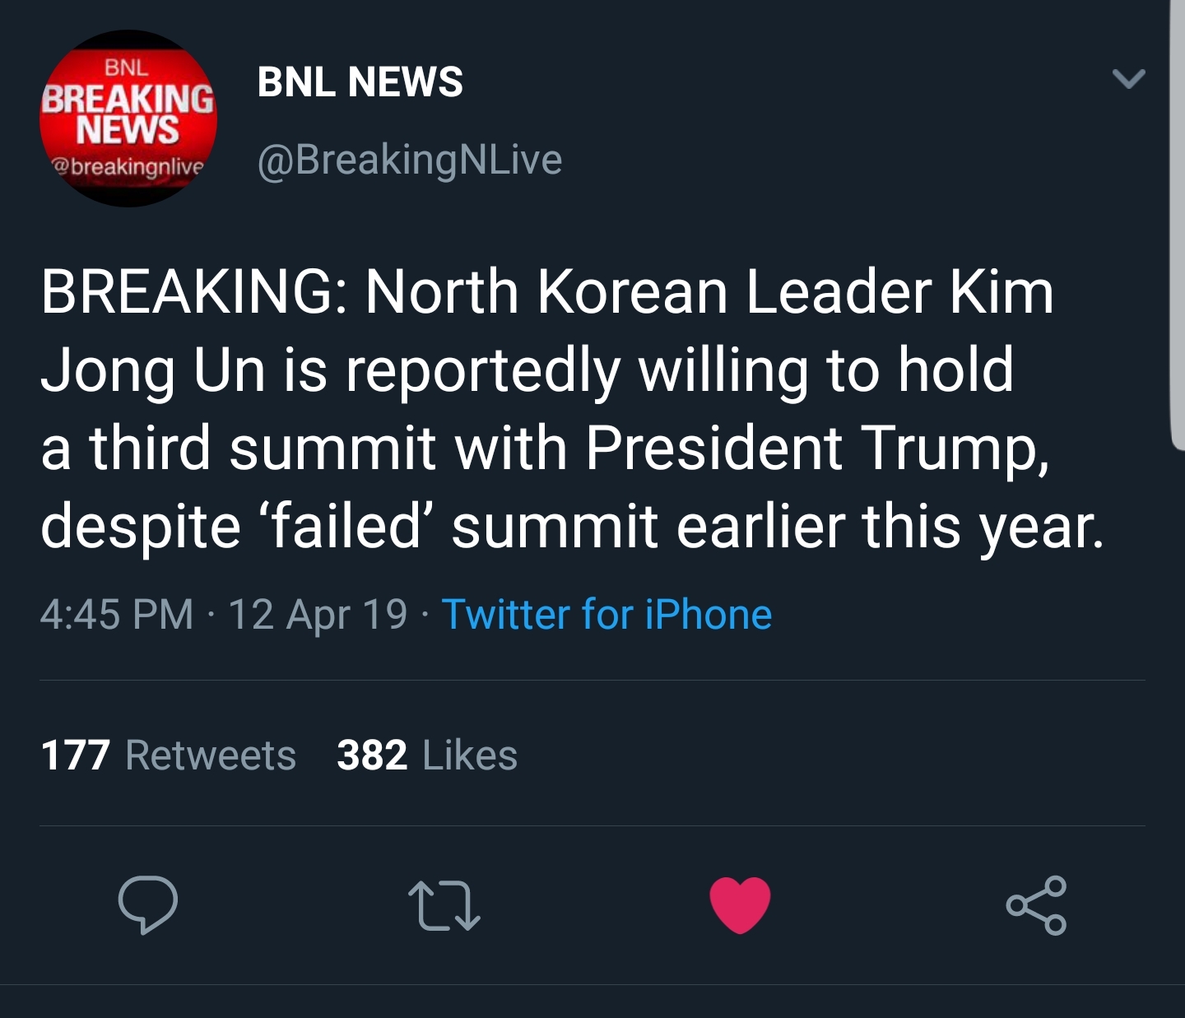Click 'President Trump' in the tweet body
Image resolution: width=1185 pixels, height=1018 pixels.
[x=817, y=449]
